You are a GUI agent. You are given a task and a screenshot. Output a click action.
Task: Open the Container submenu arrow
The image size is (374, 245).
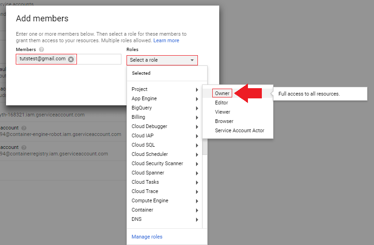click(x=197, y=210)
